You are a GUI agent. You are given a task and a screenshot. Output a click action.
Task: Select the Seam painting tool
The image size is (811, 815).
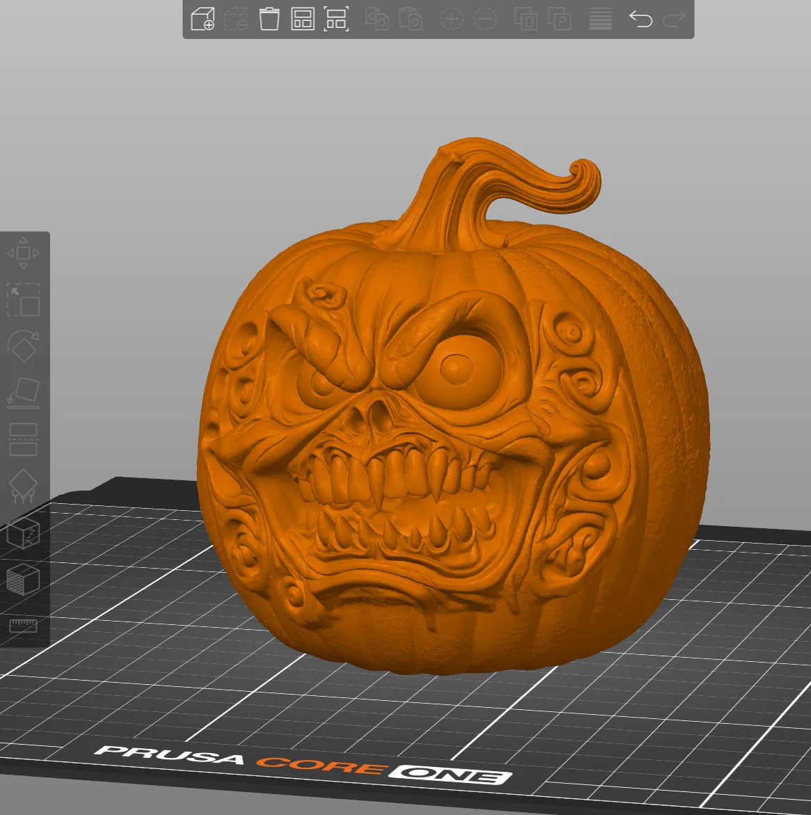click(x=24, y=532)
